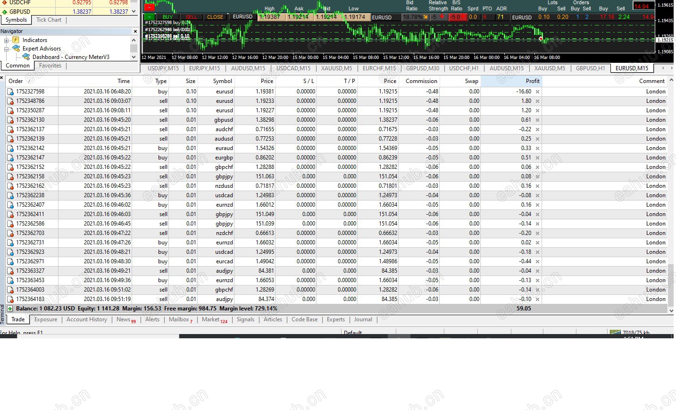The height and width of the screenshot is (410, 676).
Task: Open the Experts tab
Action: point(336,319)
